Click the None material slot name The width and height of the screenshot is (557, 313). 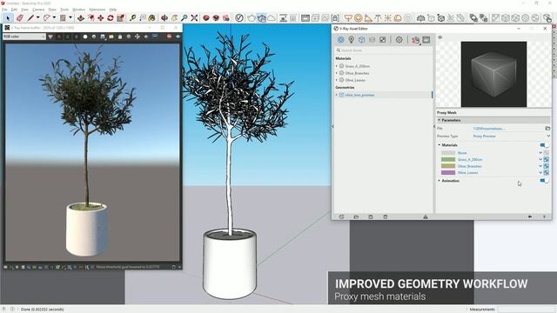point(462,153)
